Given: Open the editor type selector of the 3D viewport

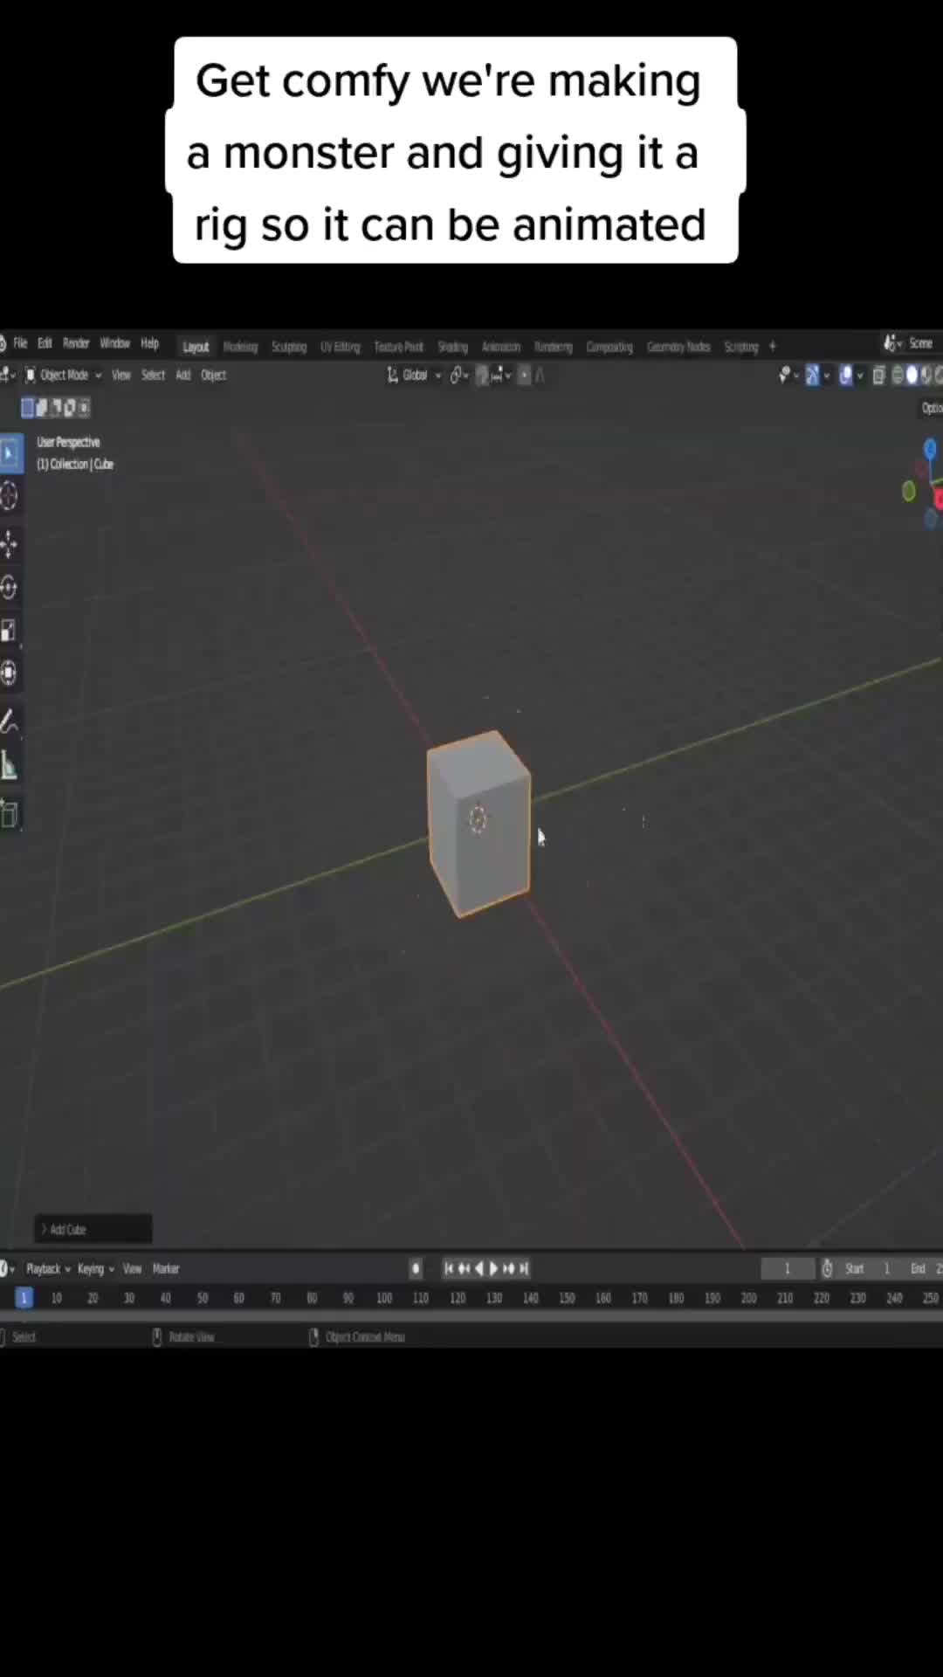Looking at the screenshot, I should (8, 375).
